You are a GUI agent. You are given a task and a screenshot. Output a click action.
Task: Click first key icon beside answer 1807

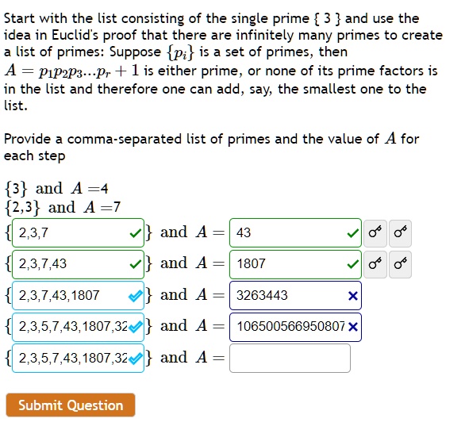point(375,264)
